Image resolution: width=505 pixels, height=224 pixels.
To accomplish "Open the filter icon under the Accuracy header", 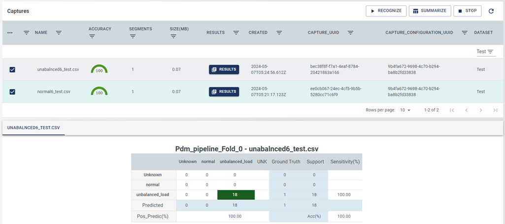I will pos(92,36).
